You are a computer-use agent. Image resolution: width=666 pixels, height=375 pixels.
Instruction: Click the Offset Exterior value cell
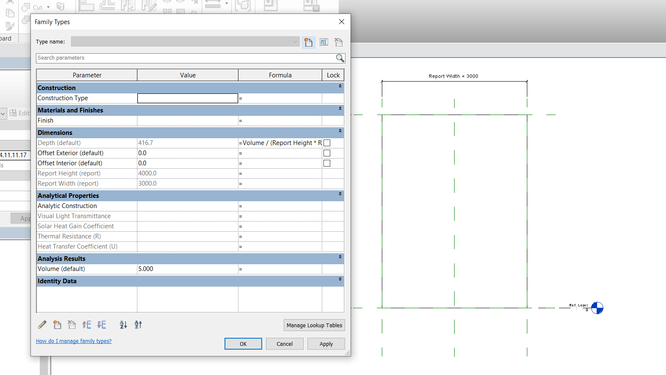point(188,153)
